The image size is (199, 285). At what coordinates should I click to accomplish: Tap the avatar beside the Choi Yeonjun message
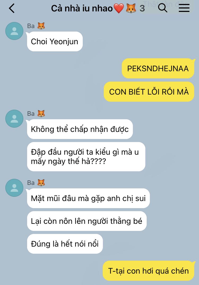pos(14,31)
